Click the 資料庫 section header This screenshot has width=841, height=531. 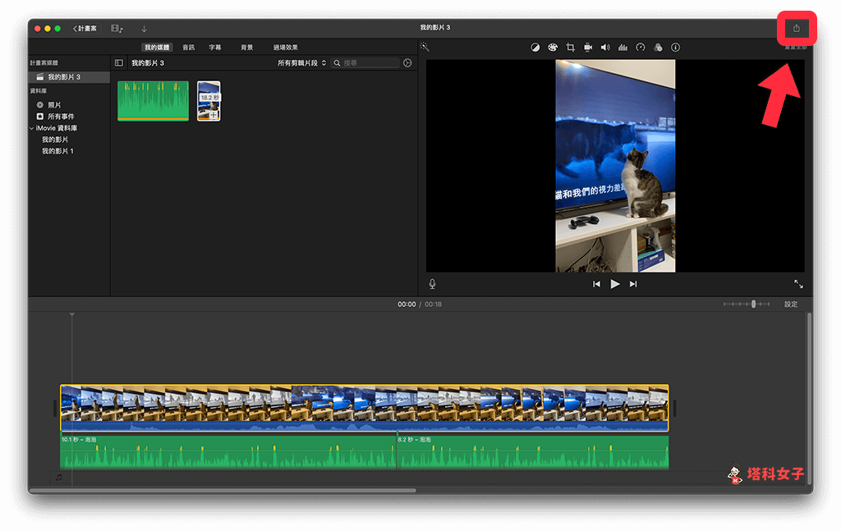(x=38, y=90)
